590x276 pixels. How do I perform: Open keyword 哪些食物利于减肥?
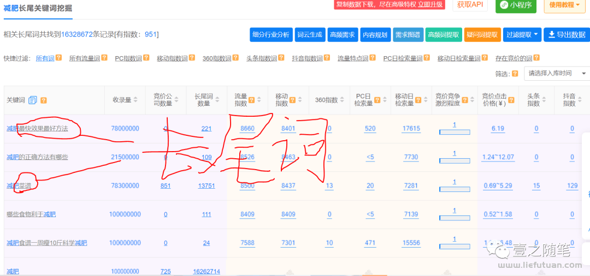pyautogui.click(x=31, y=214)
